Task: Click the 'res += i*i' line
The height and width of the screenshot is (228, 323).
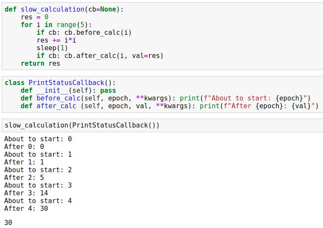Action: click(x=56, y=40)
